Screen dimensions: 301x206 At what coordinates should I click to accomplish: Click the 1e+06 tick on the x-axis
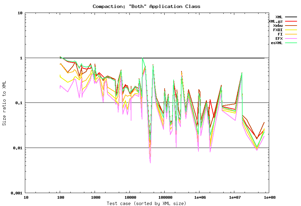(199, 197)
